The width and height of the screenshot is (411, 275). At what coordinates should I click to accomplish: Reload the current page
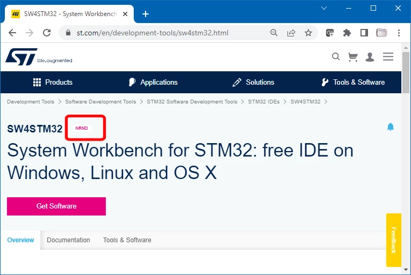point(47,33)
